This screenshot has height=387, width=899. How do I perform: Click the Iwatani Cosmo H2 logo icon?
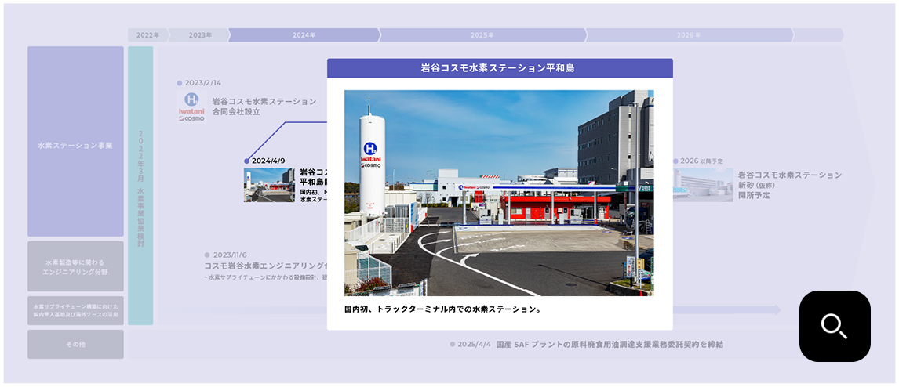click(191, 107)
